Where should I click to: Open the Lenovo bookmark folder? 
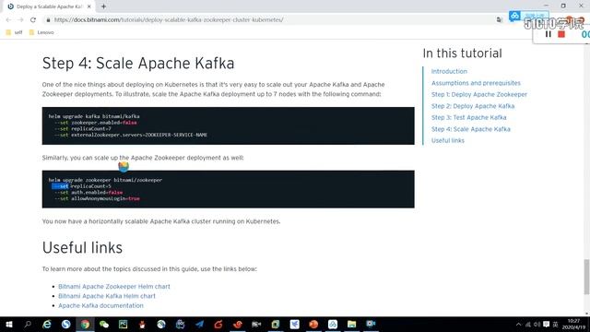[x=41, y=32]
